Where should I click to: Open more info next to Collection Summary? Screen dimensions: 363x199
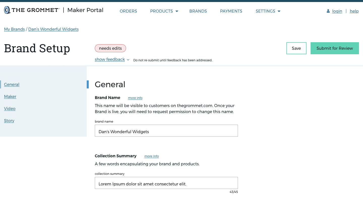click(x=152, y=156)
